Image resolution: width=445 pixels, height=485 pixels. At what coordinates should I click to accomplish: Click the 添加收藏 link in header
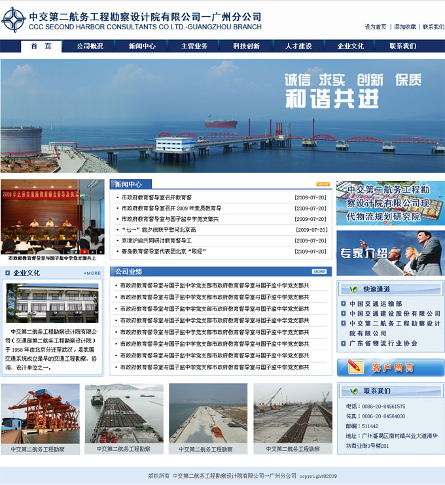[405, 27]
